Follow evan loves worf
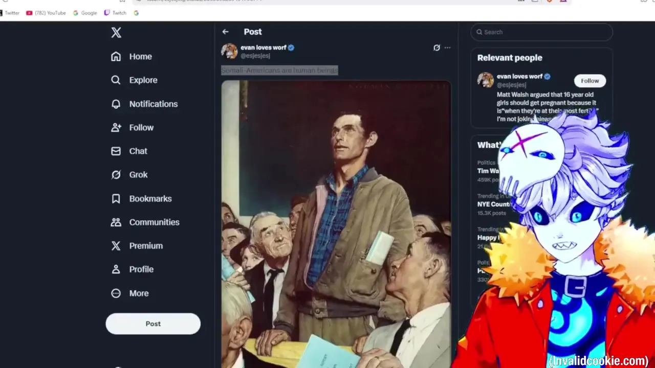This screenshot has width=655, height=368. [589, 81]
